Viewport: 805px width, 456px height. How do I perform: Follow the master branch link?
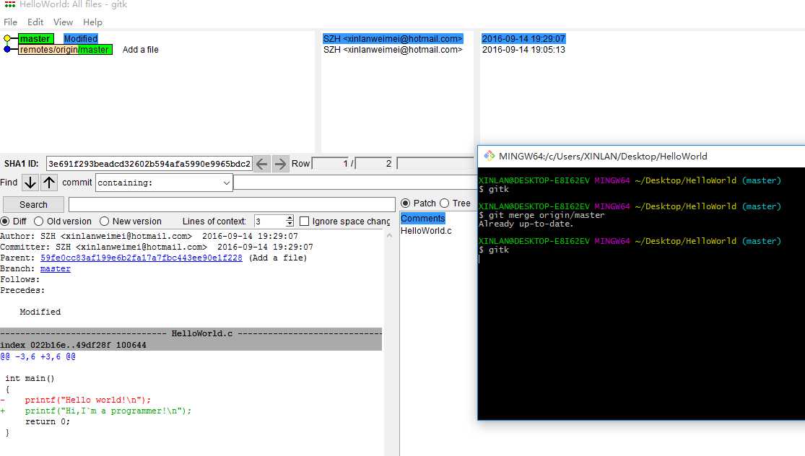pyautogui.click(x=56, y=269)
